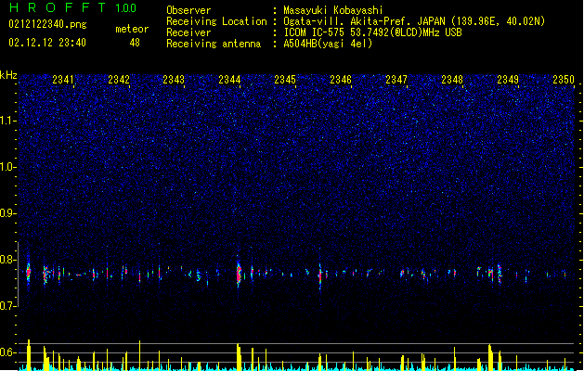This screenshot has width=584, height=371.
Task: Click the date stamp 02.12.12 23:40
Action: click(47, 43)
